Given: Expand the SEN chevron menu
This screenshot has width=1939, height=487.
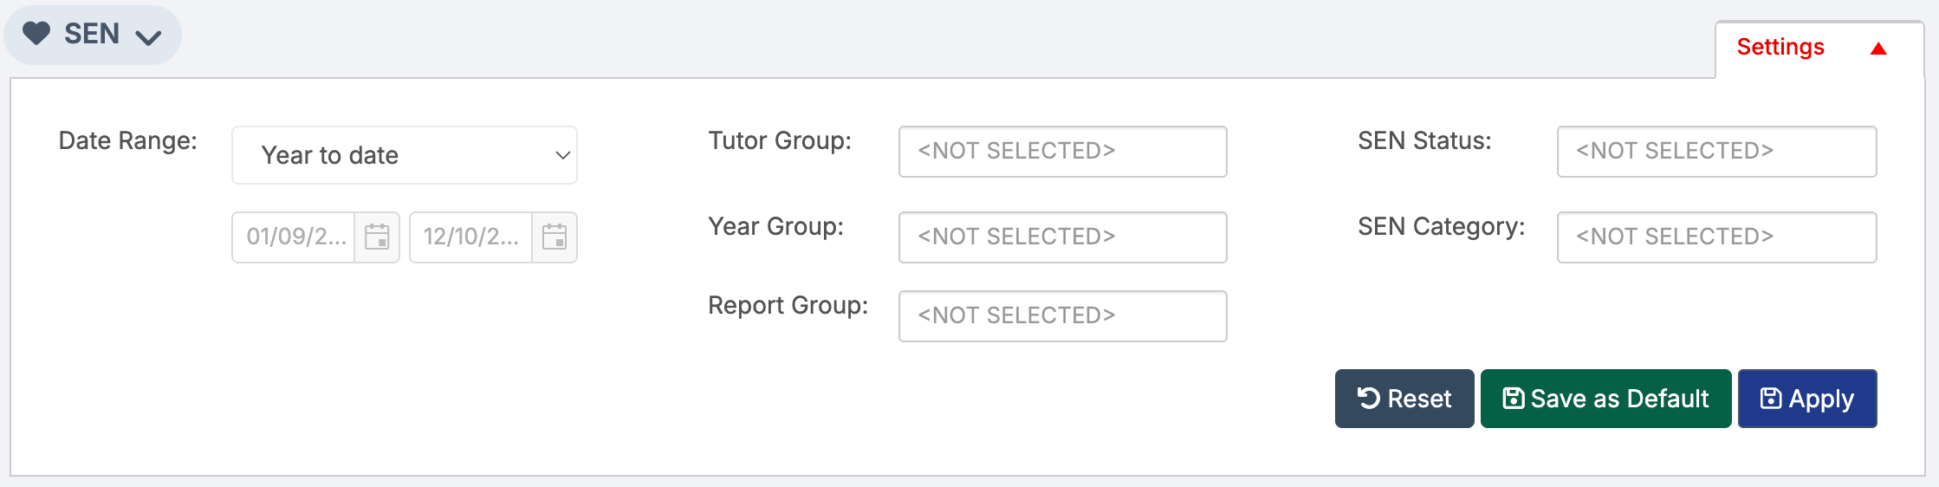Looking at the screenshot, I should [149, 36].
